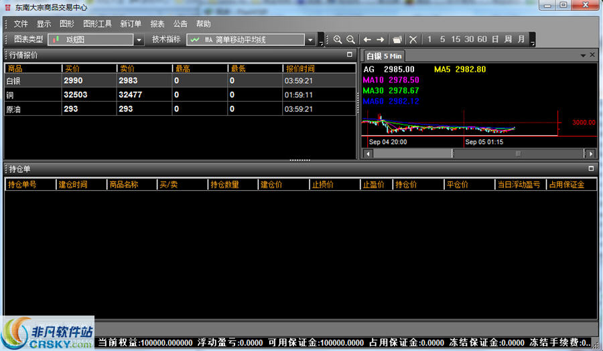Image resolution: width=603 pixels, height=351 pixels.
Task: Open the 报表 menu
Action: (157, 24)
